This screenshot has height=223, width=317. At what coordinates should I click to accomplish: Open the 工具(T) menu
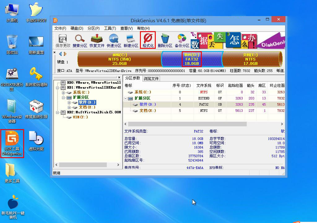(110, 28)
